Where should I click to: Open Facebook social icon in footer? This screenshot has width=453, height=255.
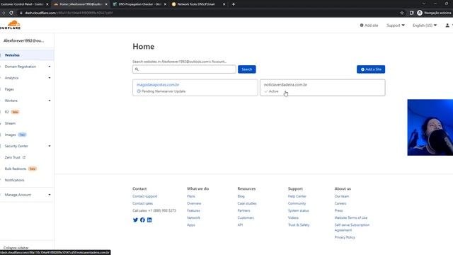click(x=142, y=220)
